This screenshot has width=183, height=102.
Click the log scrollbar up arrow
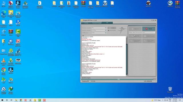pos(127,37)
